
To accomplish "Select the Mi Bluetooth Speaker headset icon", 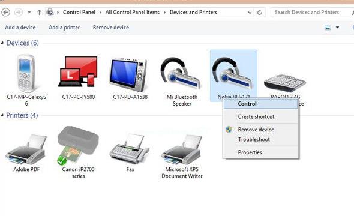I will click(181, 74).
